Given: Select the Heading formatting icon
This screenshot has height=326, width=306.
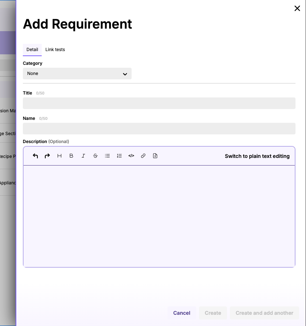Looking at the screenshot, I should 59,156.
